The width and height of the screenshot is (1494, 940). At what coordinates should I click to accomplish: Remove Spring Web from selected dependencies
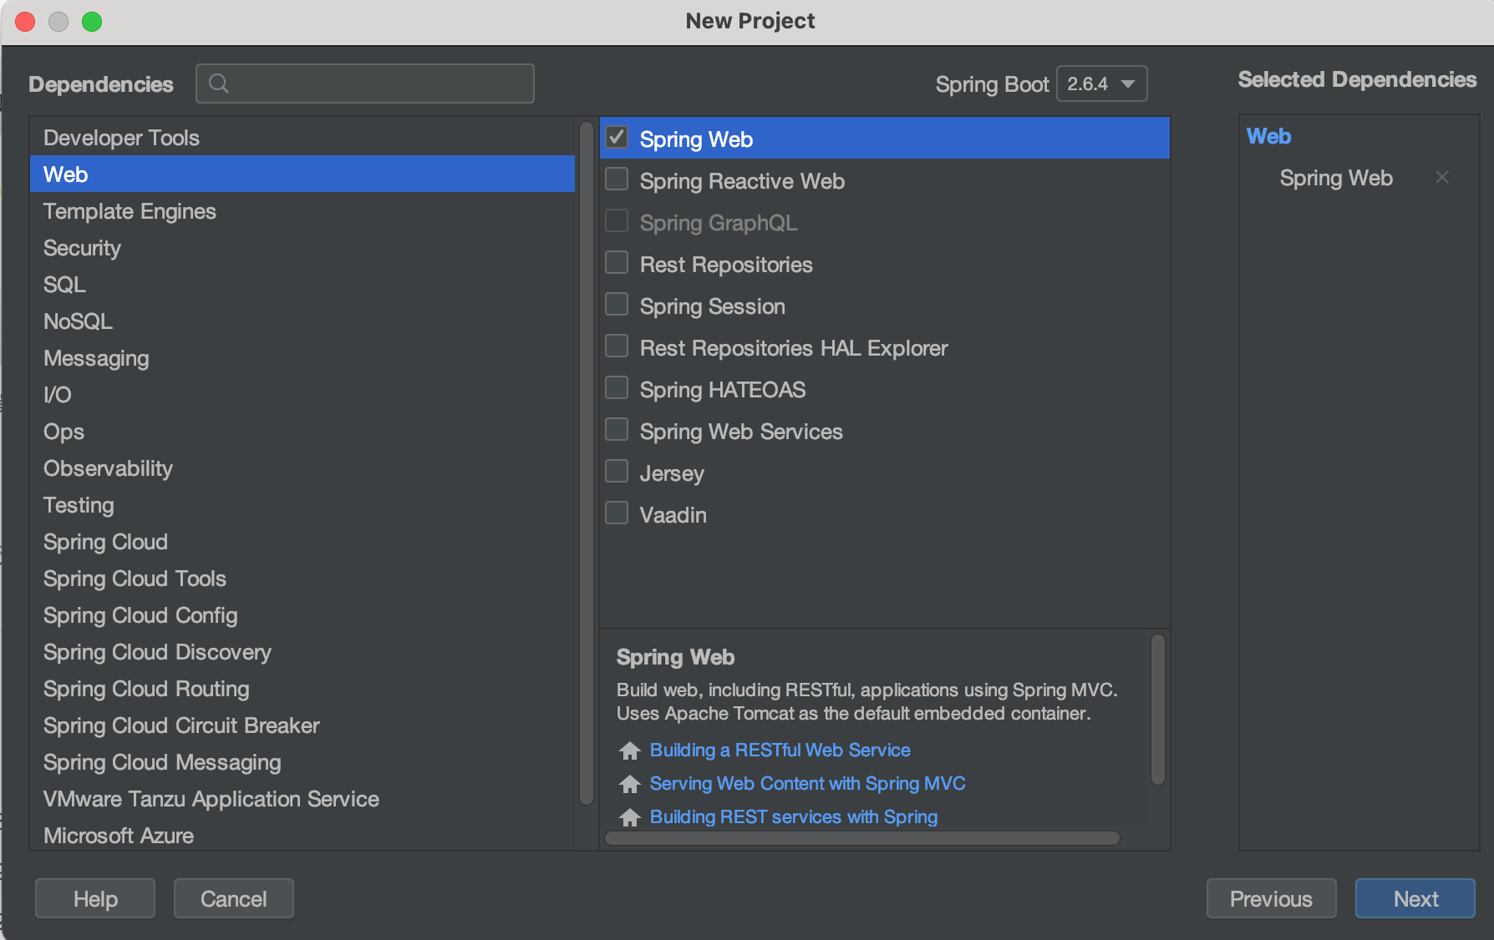pos(1441,177)
